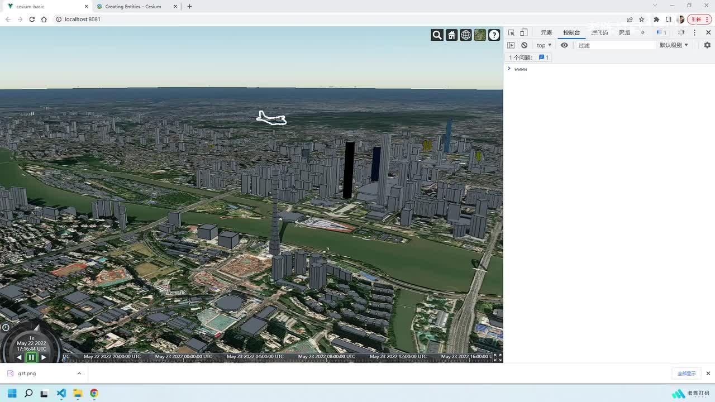Open the base layer imagery picker
This screenshot has height=402, width=715.
coord(480,35)
